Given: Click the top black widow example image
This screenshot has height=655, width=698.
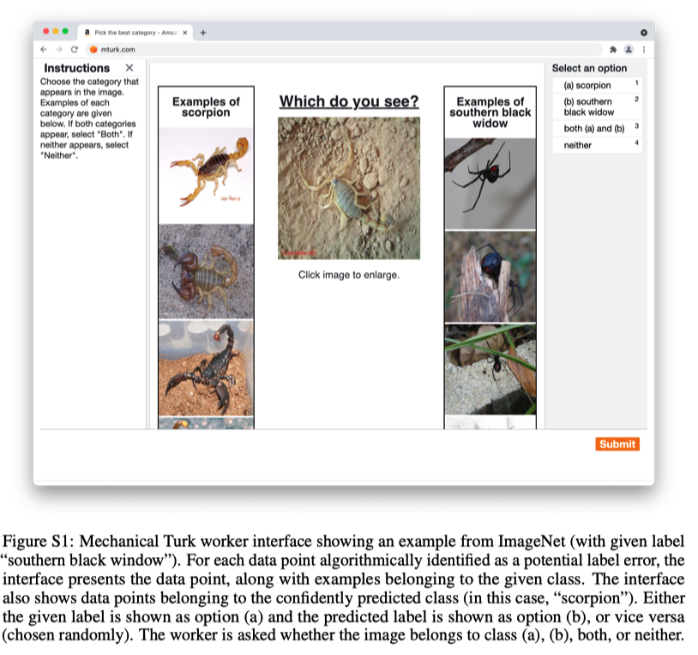Looking at the screenshot, I should pyautogui.click(x=490, y=180).
